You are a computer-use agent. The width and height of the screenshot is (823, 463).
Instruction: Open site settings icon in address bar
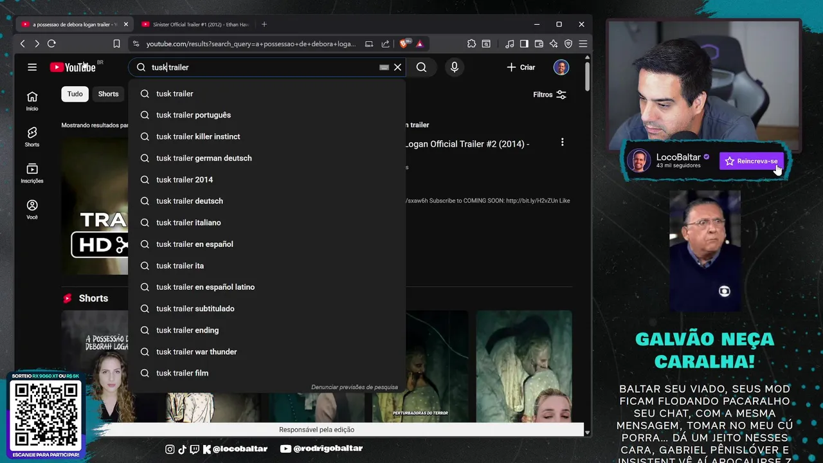click(135, 44)
